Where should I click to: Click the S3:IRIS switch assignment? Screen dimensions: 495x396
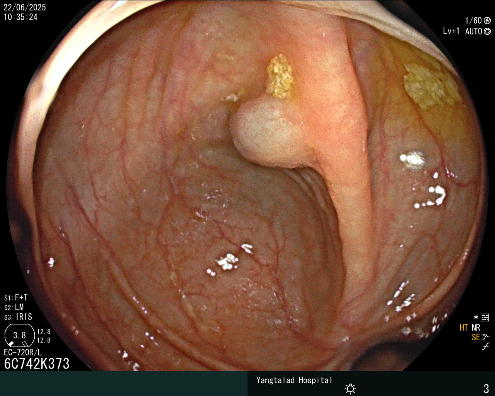[18, 317]
